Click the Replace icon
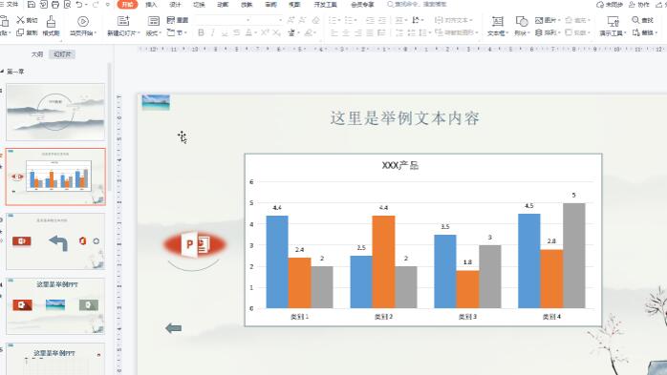This screenshot has height=375, width=667. click(636, 32)
